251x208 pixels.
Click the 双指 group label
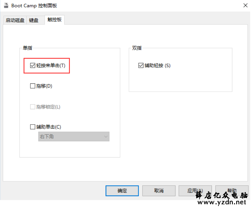[137, 48]
